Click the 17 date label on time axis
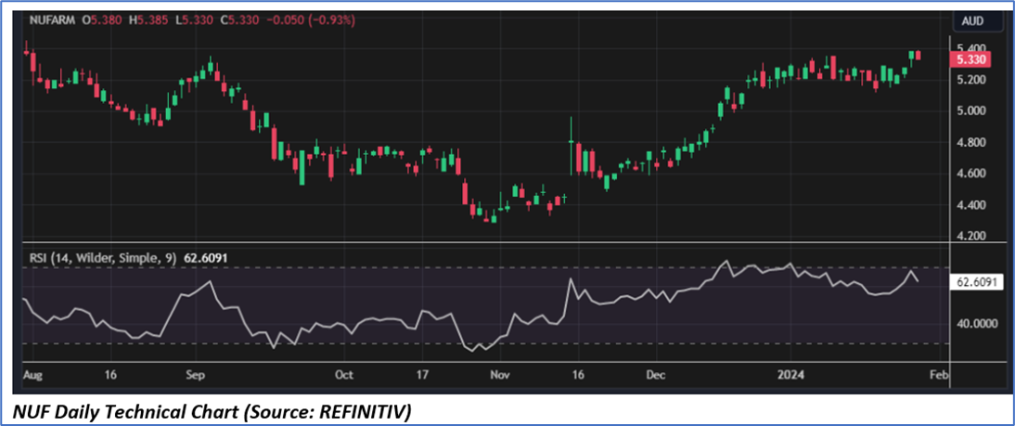Image resolution: width=1015 pixels, height=426 pixels. point(422,374)
